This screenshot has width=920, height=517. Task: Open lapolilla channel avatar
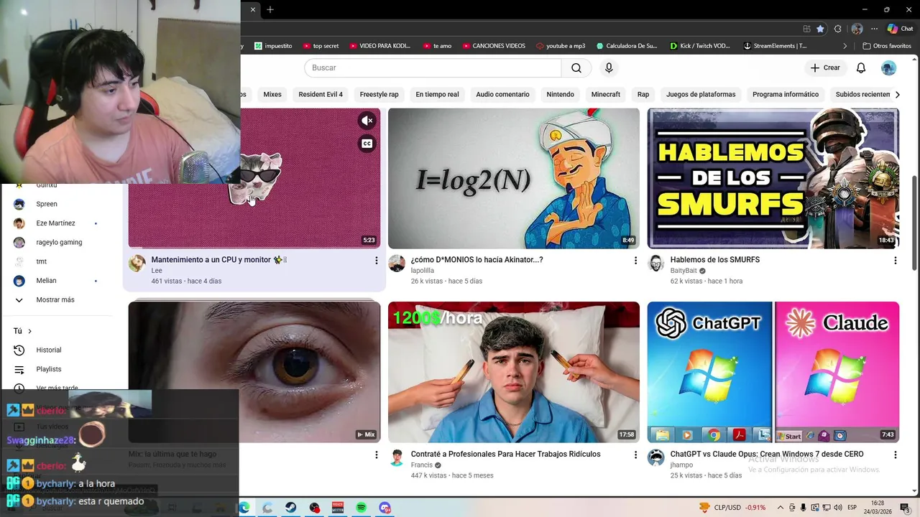click(397, 263)
